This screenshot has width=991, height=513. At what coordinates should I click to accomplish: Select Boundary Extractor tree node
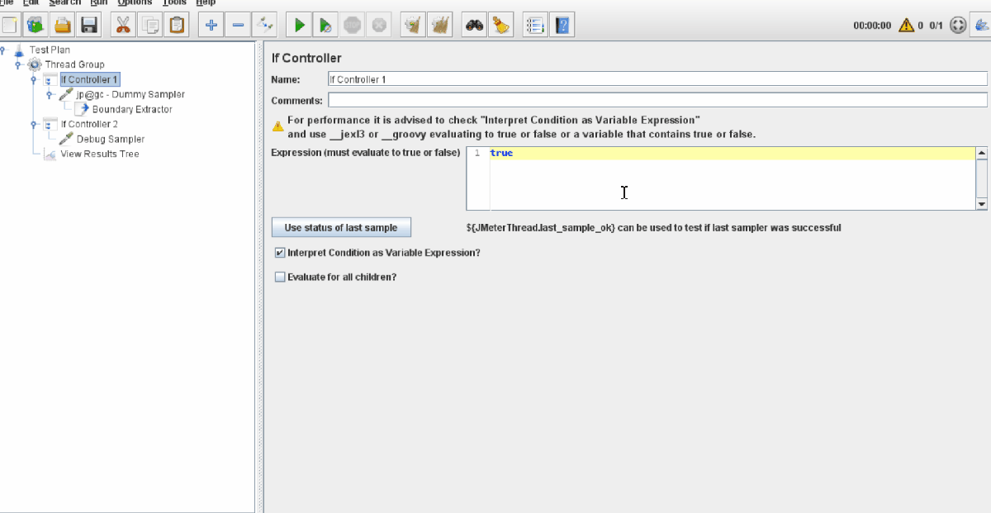pos(132,109)
